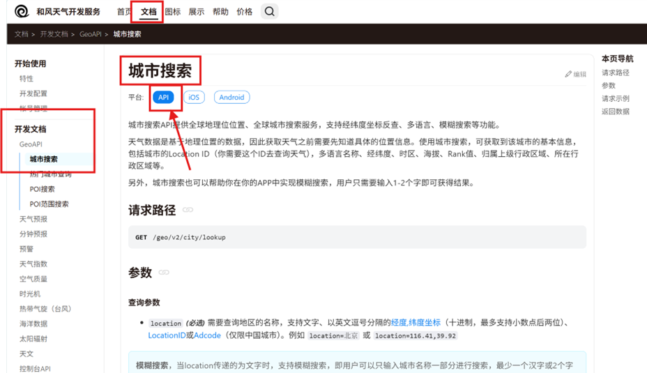Jump to 参数 in page navigation

(x=609, y=86)
